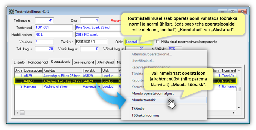Switch to the Seerianumbrid tab

click(x=84, y=62)
